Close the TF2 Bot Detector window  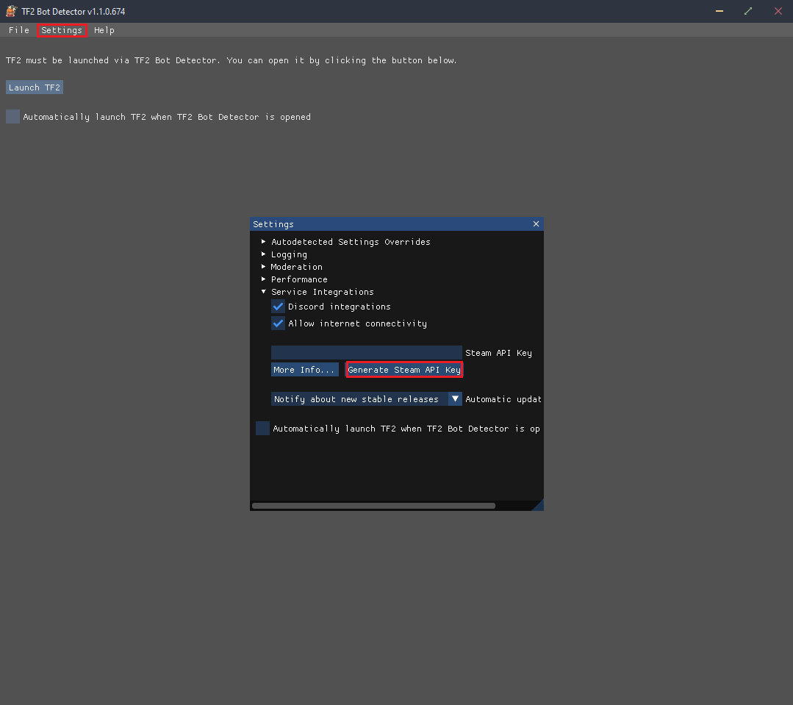778,11
